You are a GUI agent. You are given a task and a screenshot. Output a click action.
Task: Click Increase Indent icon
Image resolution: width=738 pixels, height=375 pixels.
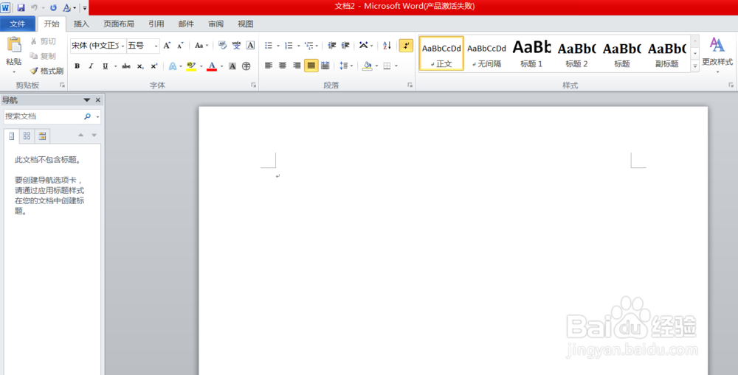[345, 46]
